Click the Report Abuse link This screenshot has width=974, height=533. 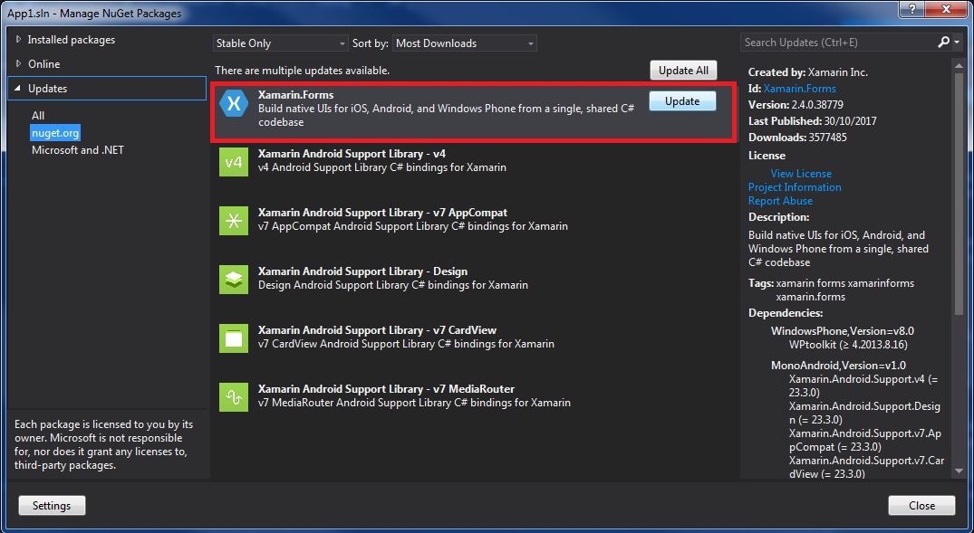[780, 201]
